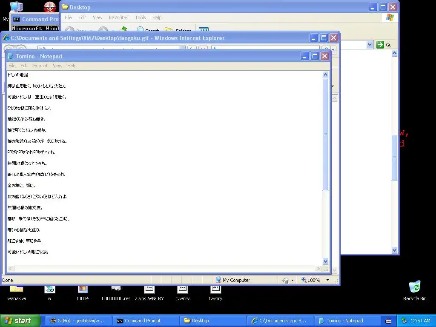Screen dimensions: 436x327
Task: Click the first line of text in Notepad
Action: tap(17, 75)
